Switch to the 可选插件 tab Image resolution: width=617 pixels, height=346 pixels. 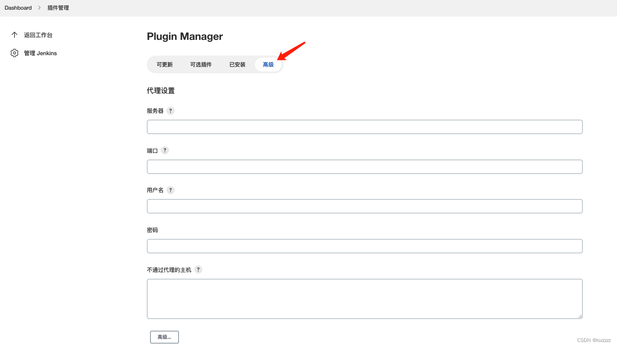pos(201,64)
